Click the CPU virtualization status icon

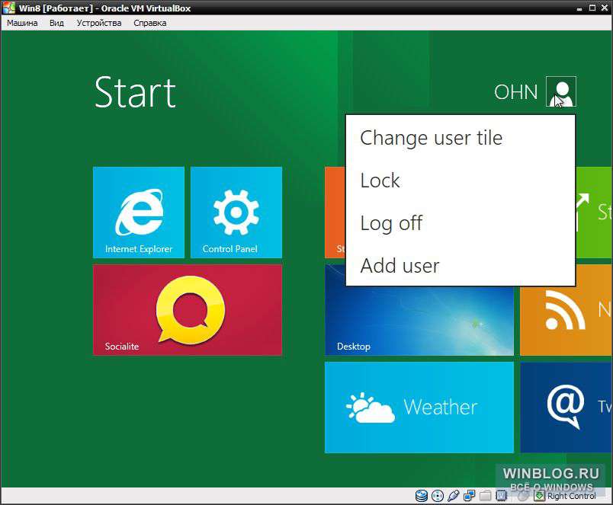(x=501, y=496)
